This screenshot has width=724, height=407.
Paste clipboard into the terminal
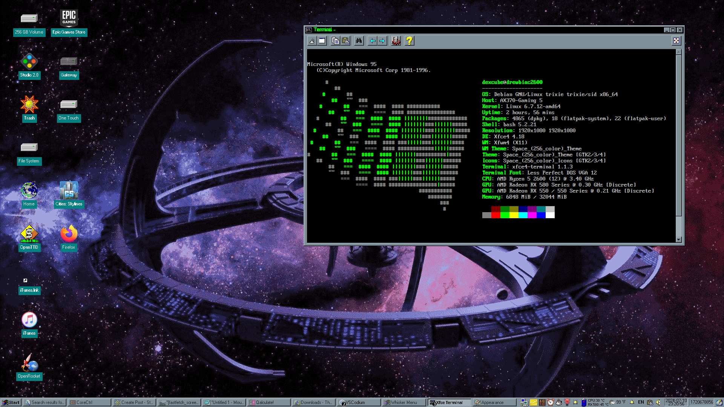[x=345, y=41]
